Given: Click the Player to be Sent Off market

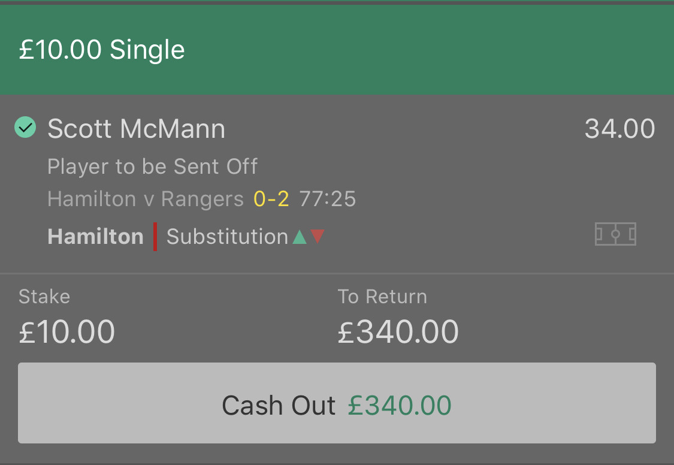Looking at the screenshot, I should pos(152,166).
